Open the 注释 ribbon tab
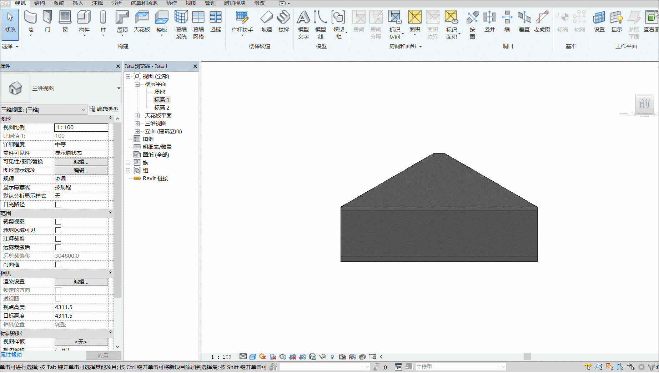This screenshot has width=659, height=373. tap(97, 3)
